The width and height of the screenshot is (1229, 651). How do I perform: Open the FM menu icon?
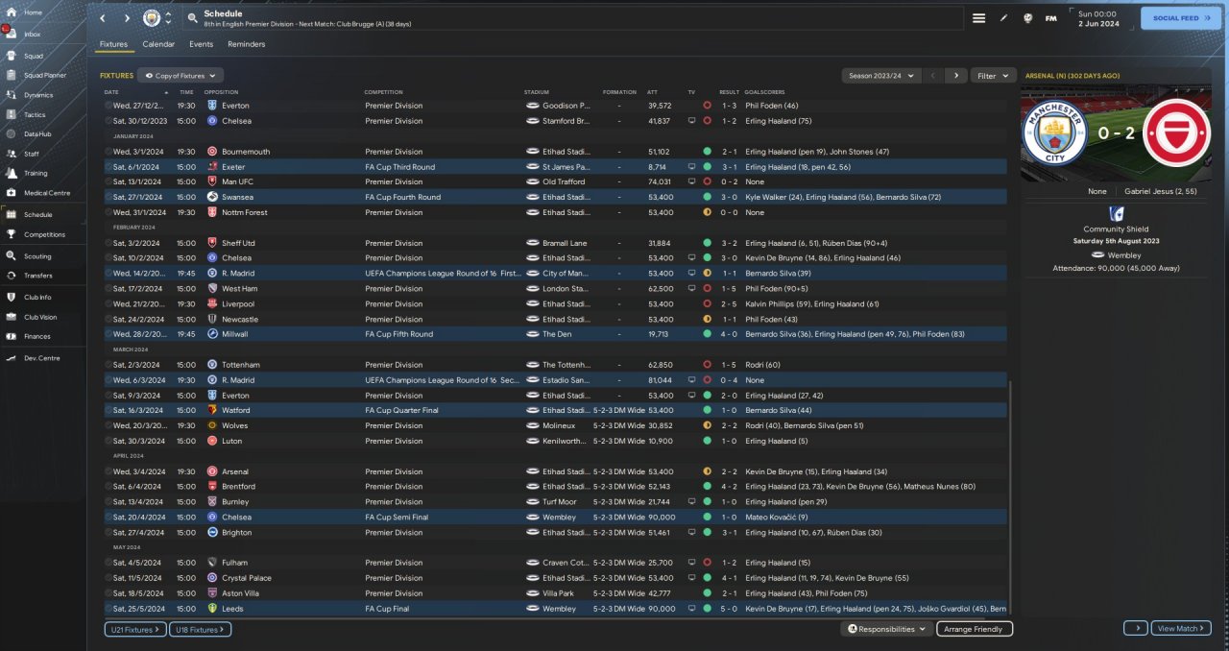click(1050, 18)
